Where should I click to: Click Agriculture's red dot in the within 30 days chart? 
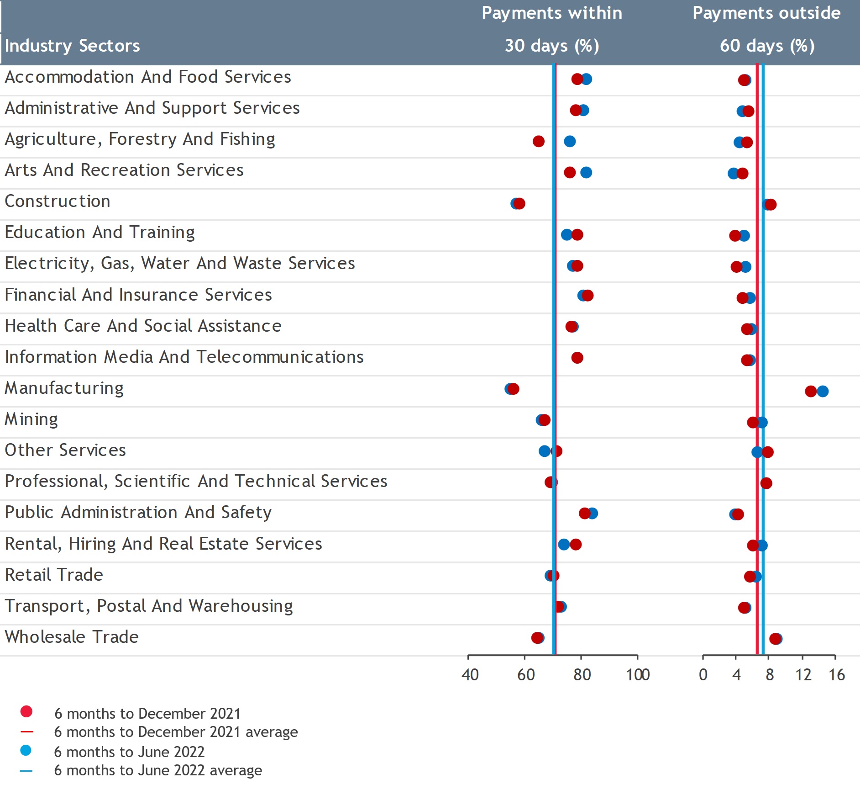click(x=538, y=141)
